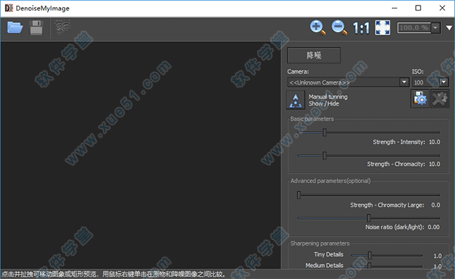The image size is (455, 279).
Task: Open the ISO 100 dropdown
Action: (444, 83)
